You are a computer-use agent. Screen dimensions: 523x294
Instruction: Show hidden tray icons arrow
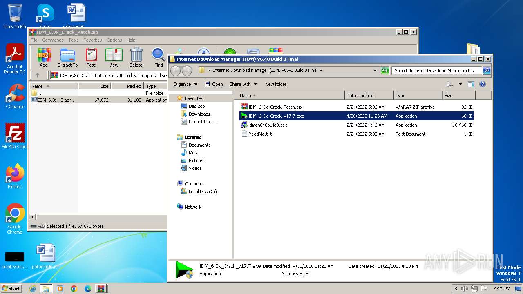coord(455,289)
